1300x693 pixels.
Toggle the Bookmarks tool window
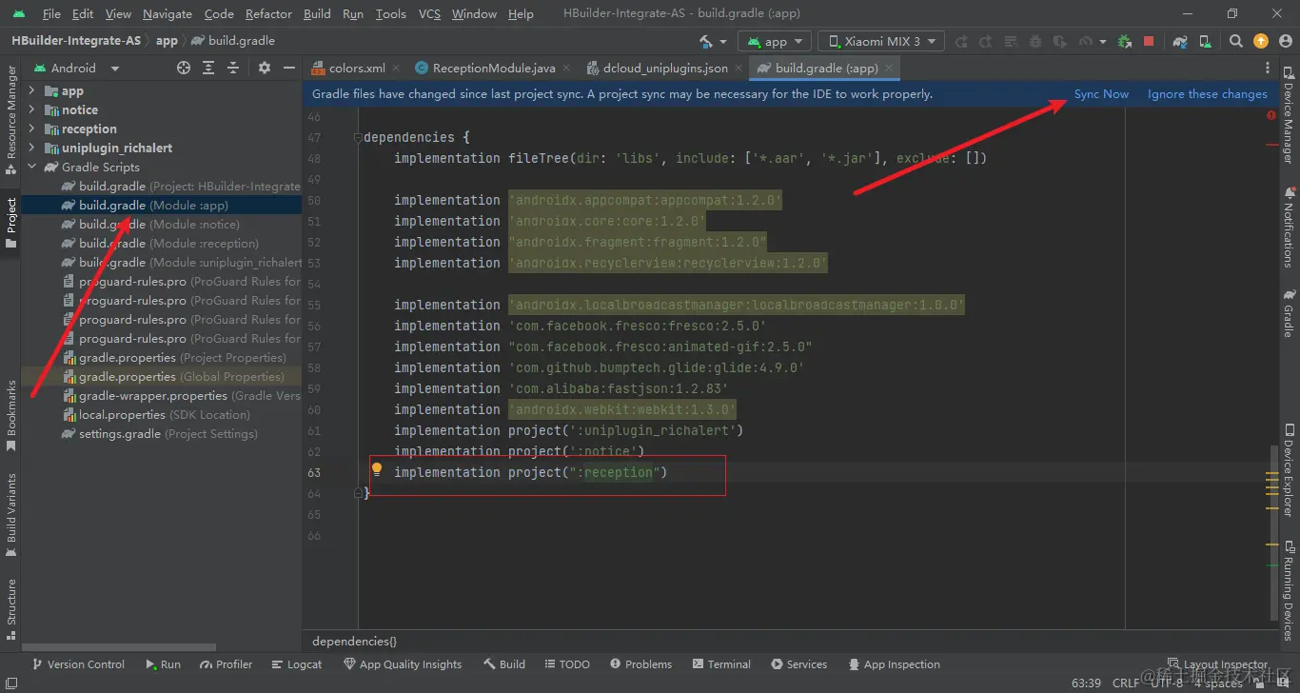coord(10,416)
